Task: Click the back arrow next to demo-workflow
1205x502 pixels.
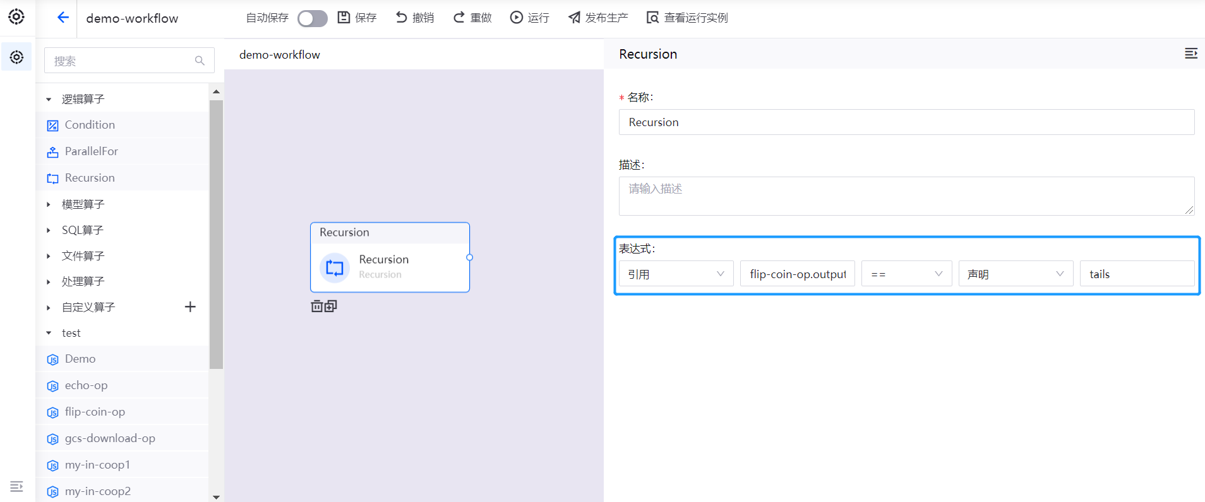Action: point(63,18)
